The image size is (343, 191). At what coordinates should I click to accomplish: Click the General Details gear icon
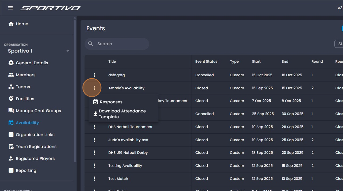point(11,63)
